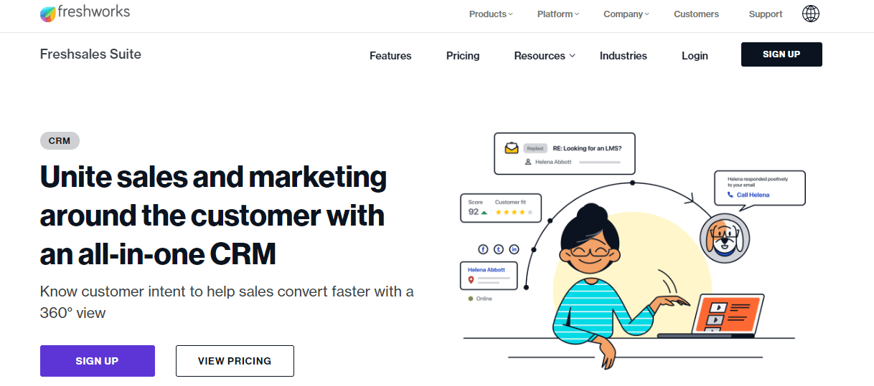The image size is (874, 386).
Task: Click the CRM tag label
Action: pos(60,141)
